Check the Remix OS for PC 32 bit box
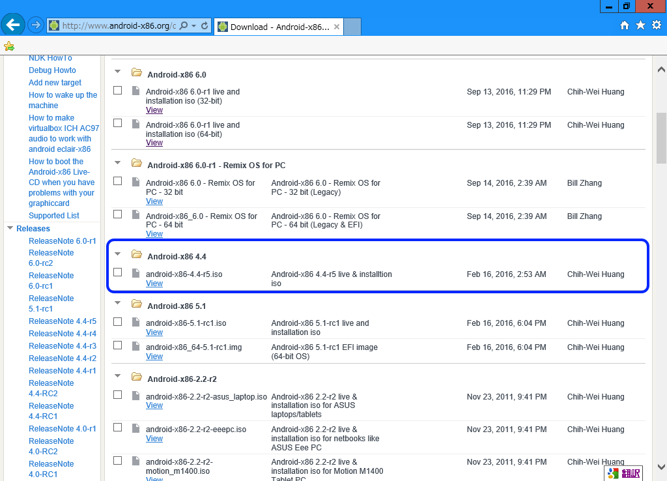667x481 pixels. [118, 181]
